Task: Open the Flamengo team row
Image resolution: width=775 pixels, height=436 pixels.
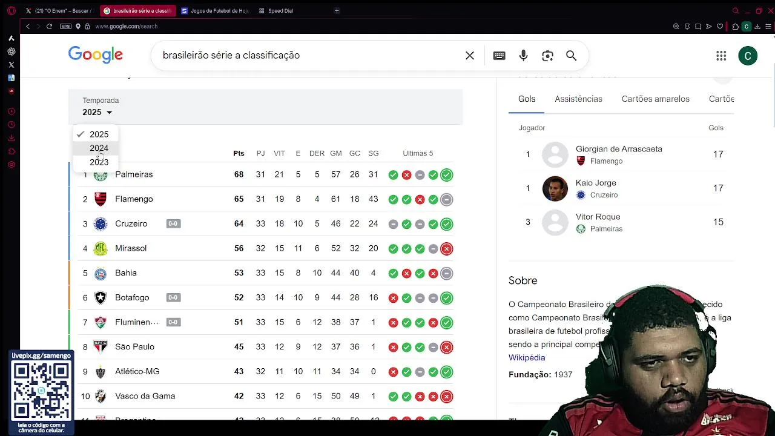Action: 265,199
